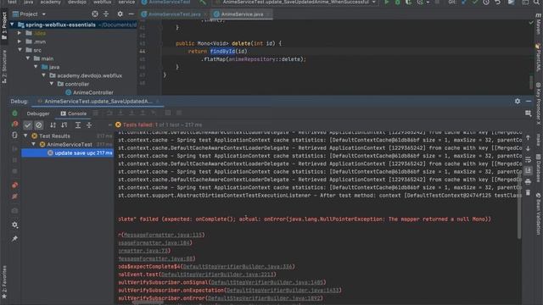
Task: Open debug settings gear in left sidebar
Action: (x=14, y=225)
